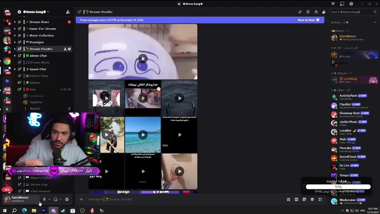Join the Live voice channel

pyautogui.click(x=44, y=89)
